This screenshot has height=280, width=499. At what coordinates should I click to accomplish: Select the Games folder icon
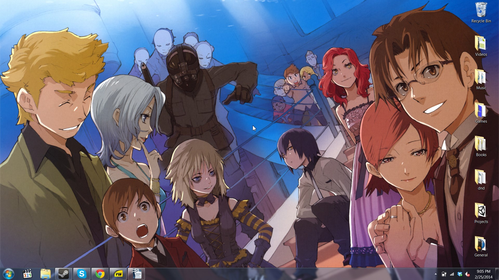pos(481,113)
